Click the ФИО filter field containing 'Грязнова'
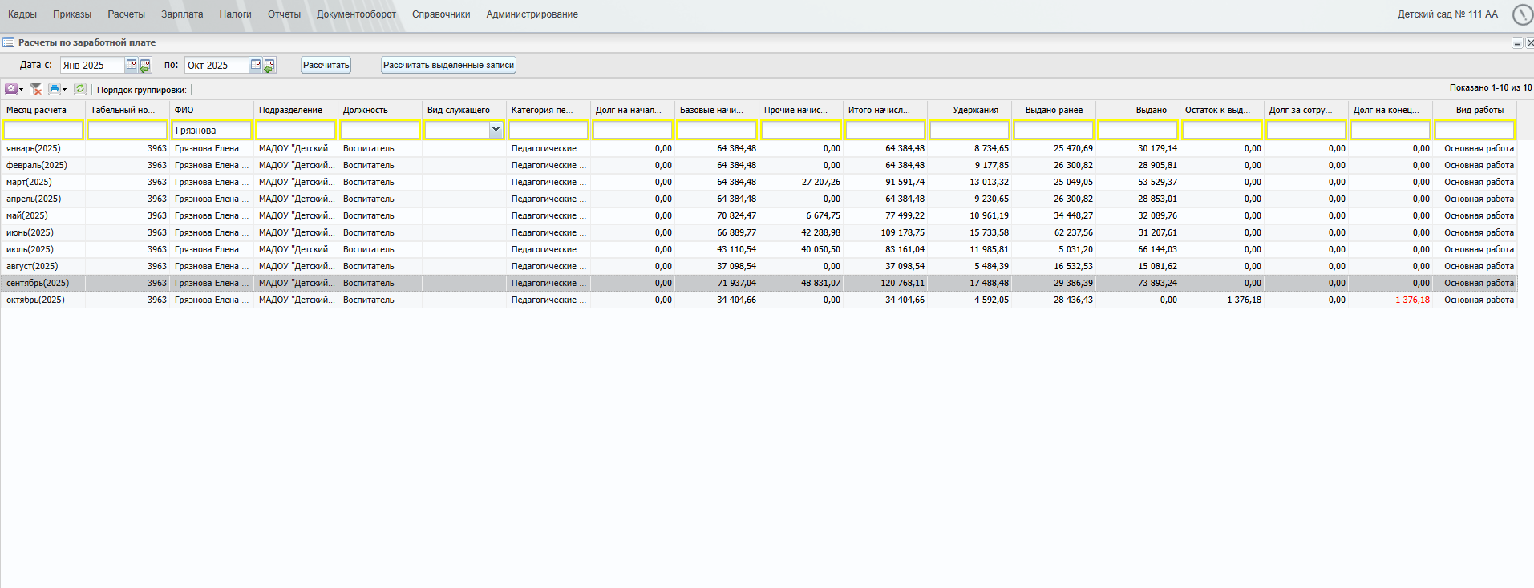The width and height of the screenshot is (1534, 588). pos(212,130)
